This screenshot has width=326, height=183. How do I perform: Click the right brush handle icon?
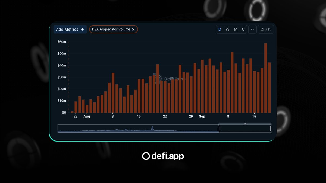(271, 128)
